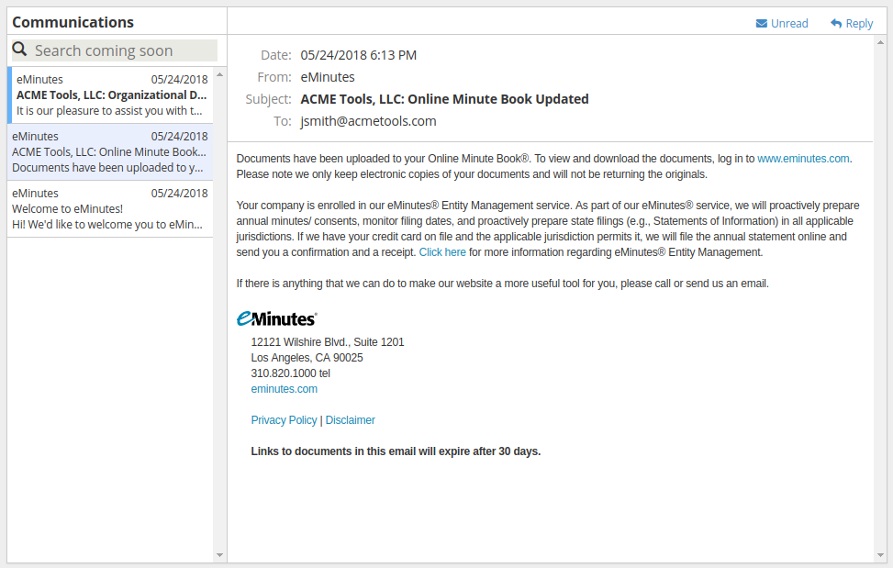Click the email subject line in header

[x=444, y=99]
